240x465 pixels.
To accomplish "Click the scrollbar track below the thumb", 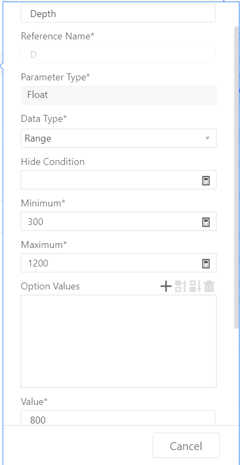I will pos(236,376).
